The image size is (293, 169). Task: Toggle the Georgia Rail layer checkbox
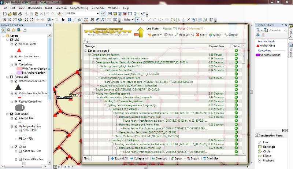[16, 118]
